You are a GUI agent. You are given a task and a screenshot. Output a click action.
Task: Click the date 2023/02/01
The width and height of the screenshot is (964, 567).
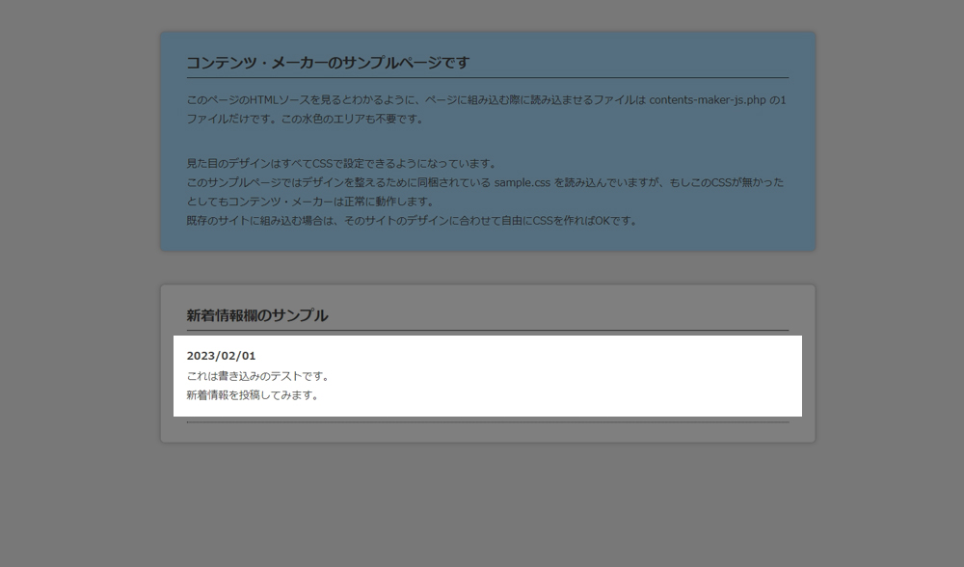[221, 356]
